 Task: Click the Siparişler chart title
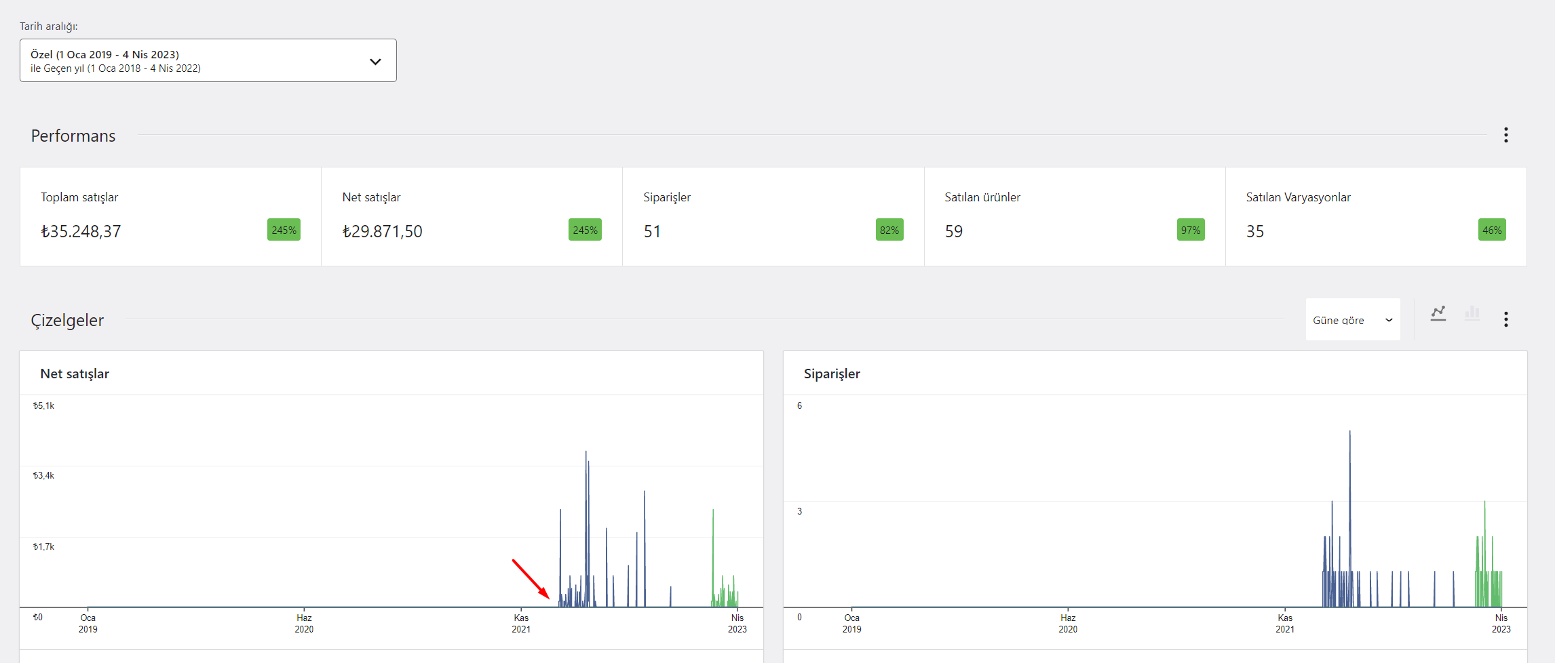click(832, 374)
